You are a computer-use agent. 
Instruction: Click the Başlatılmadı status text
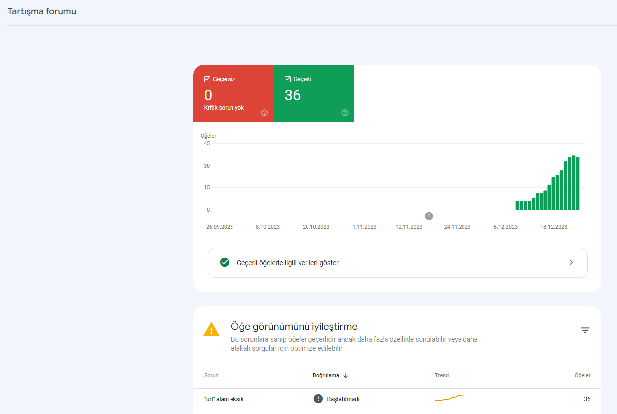pyautogui.click(x=343, y=399)
